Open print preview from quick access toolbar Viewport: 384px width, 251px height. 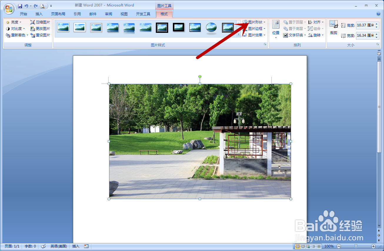(42, 6)
